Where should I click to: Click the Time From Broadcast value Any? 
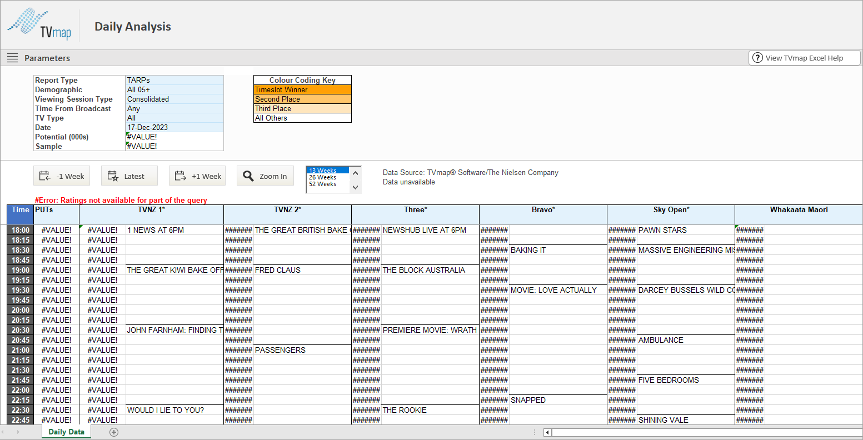pos(174,108)
